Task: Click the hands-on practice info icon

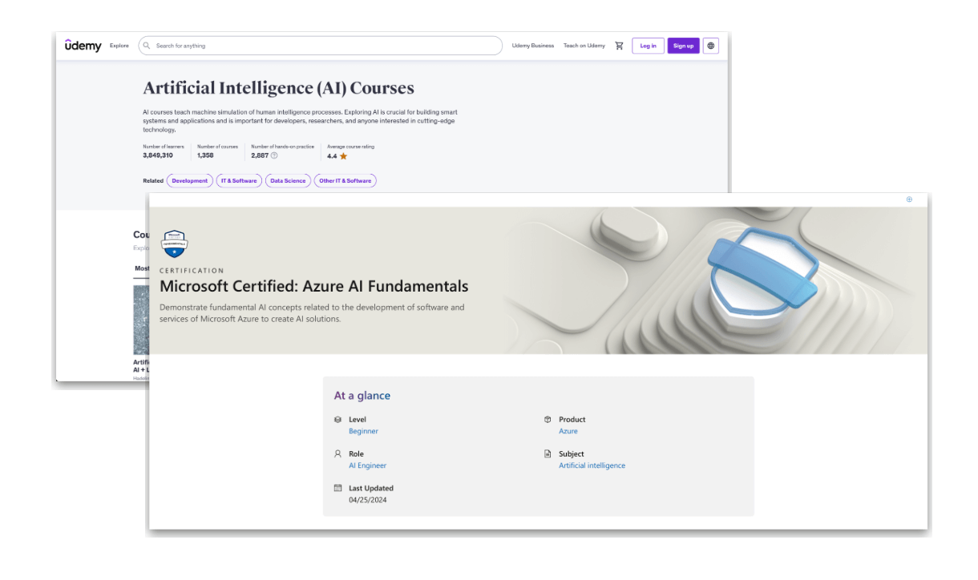Action: (x=274, y=155)
